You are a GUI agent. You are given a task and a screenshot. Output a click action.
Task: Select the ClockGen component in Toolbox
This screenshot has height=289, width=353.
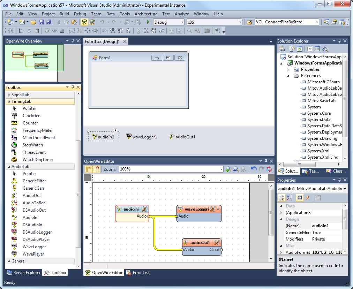pyautogui.click(x=31, y=116)
